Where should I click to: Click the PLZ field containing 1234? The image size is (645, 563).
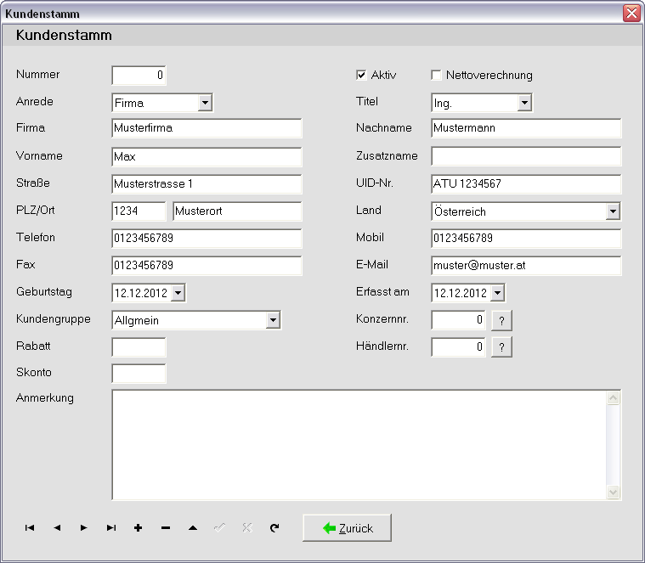tap(139, 211)
